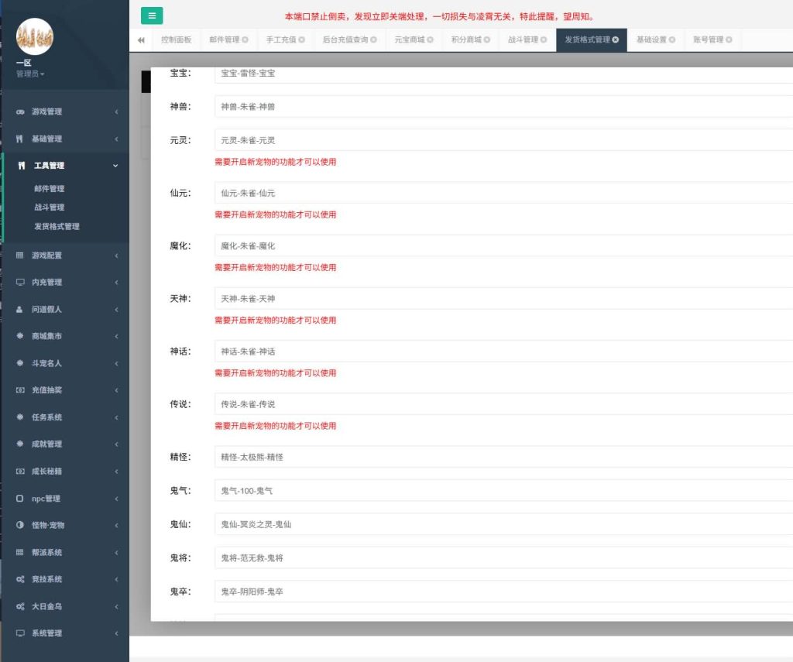Click the grid icon beside 帮派系统
The image size is (793, 662).
tap(19, 552)
